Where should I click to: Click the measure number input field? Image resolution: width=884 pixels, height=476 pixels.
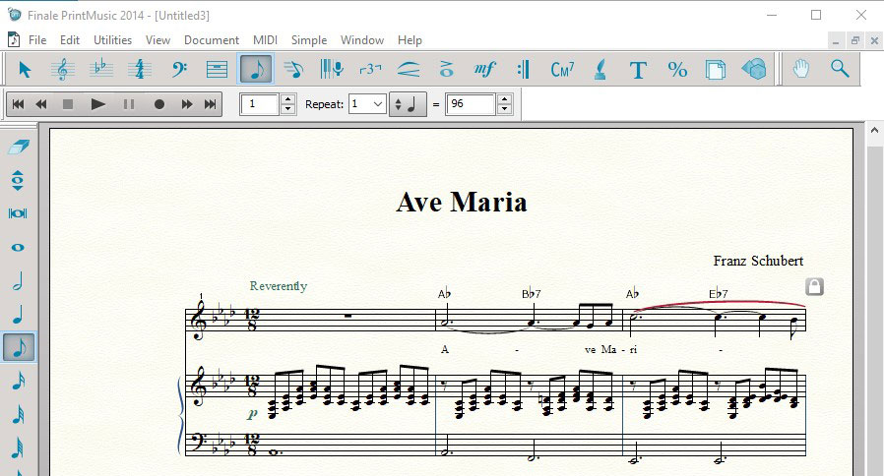260,104
